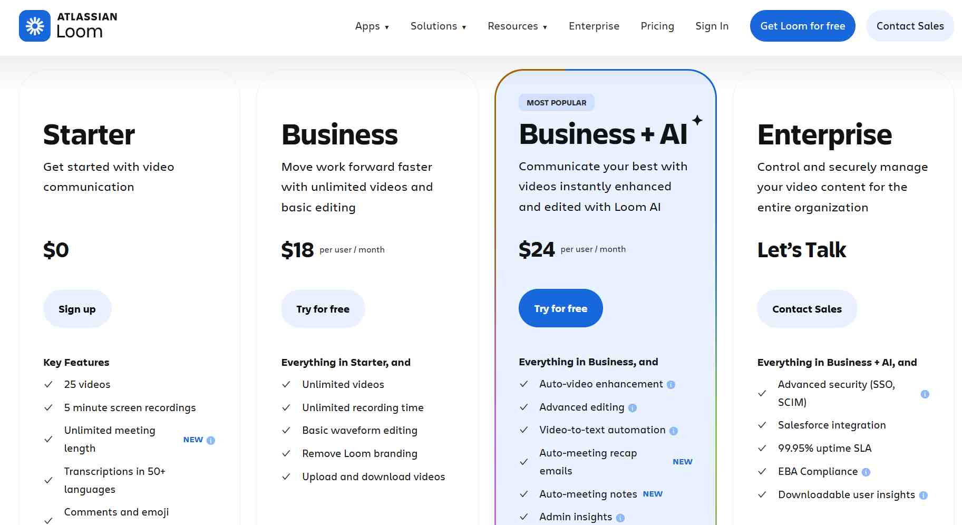Open the tooltip beside Advanced editing

click(x=633, y=407)
